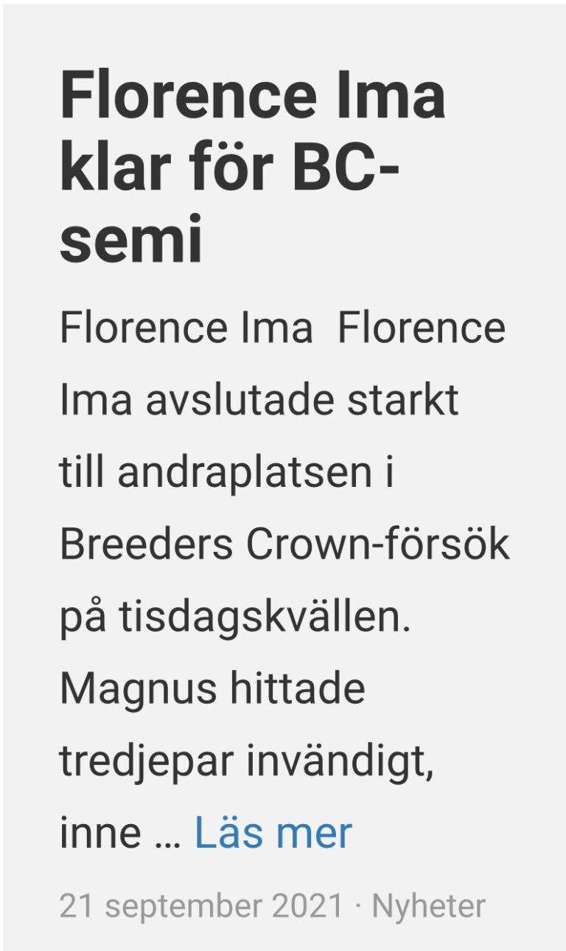The image size is (566, 951).
Task: Click the dot separator before 'Nyheter'
Action: point(358,907)
